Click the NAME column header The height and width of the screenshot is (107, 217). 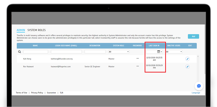(35, 46)
